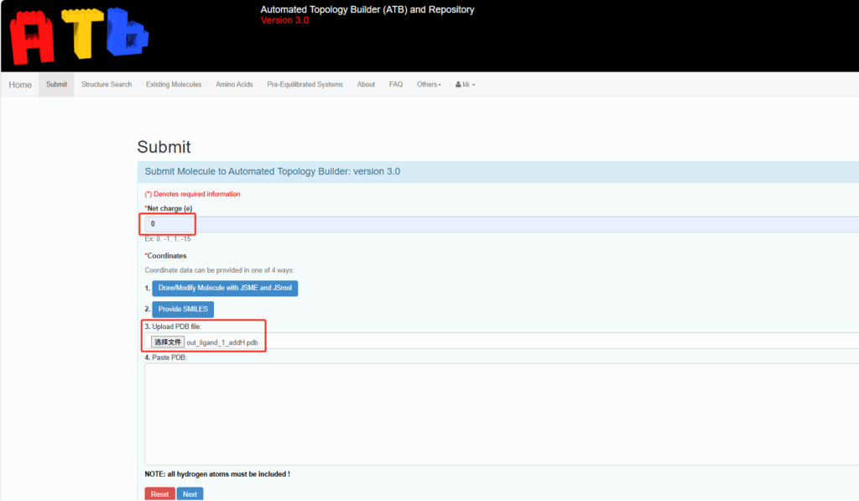
Task: Go to the Home page
Action: click(x=20, y=85)
